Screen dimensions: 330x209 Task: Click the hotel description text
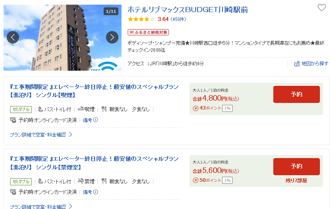click(226, 46)
